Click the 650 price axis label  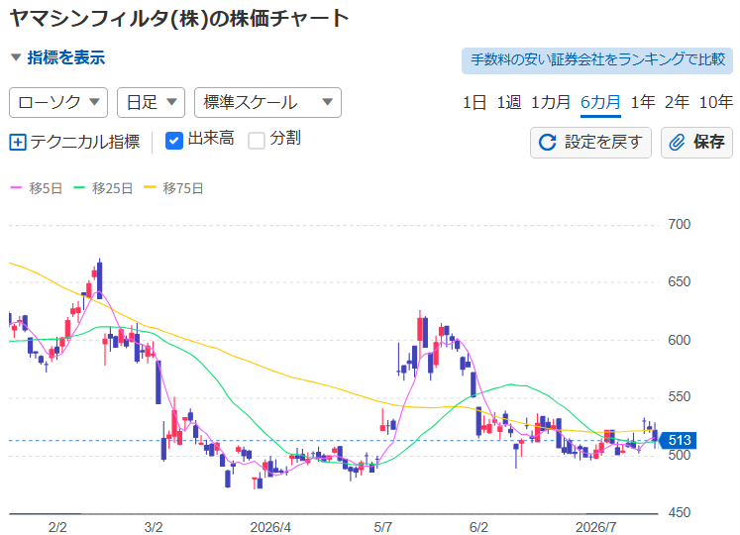(x=680, y=282)
